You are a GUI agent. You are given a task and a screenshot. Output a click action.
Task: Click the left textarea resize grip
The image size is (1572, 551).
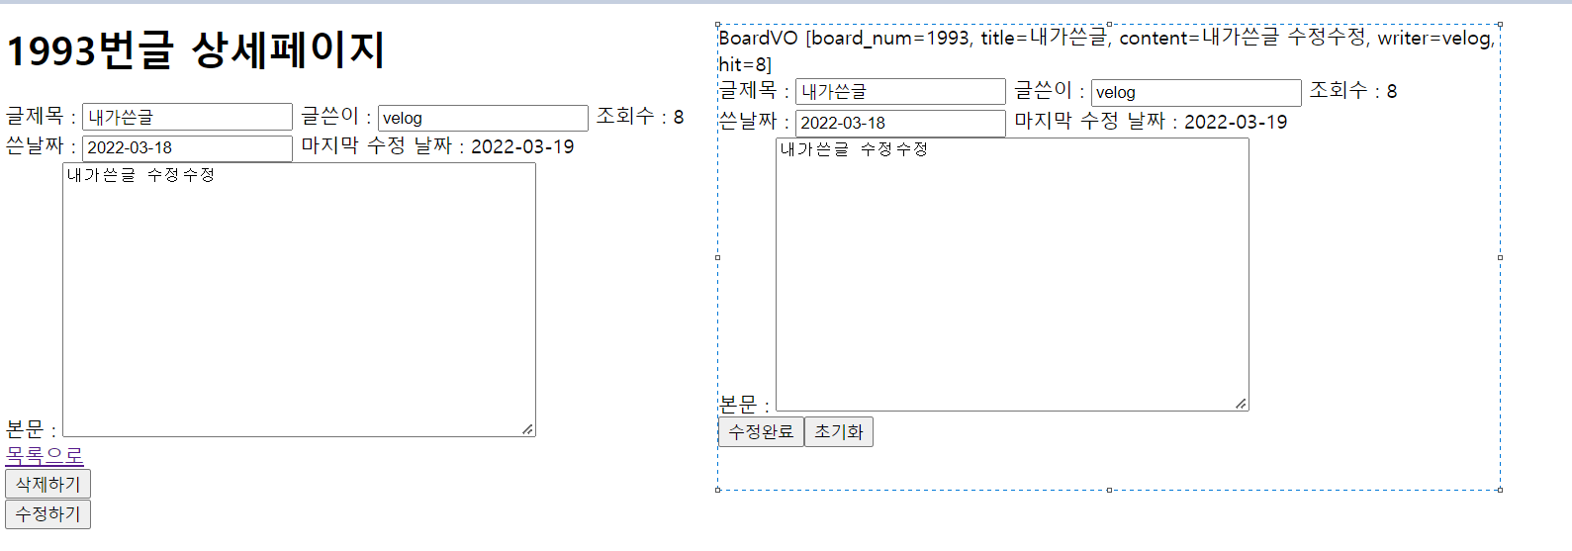pyautogui.click(x=528, y=429)
